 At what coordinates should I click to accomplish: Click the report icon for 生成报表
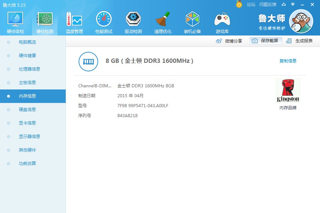click(x=289, y=41)
